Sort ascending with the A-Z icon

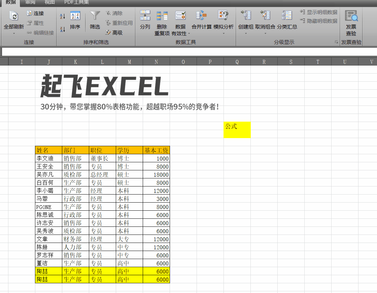[63, 16]
